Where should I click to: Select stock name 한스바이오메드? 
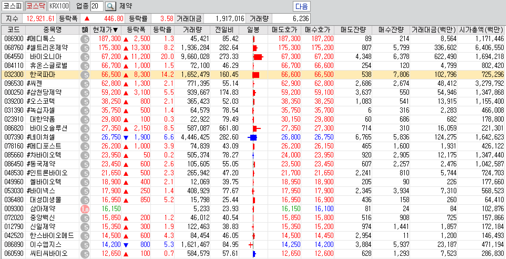pos(52,236)
